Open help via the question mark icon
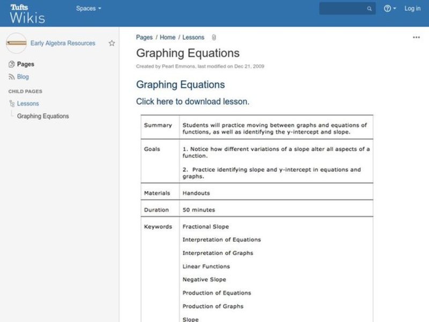Image resolution: width=429 pixels, height=322 pixels. point(387,9)
